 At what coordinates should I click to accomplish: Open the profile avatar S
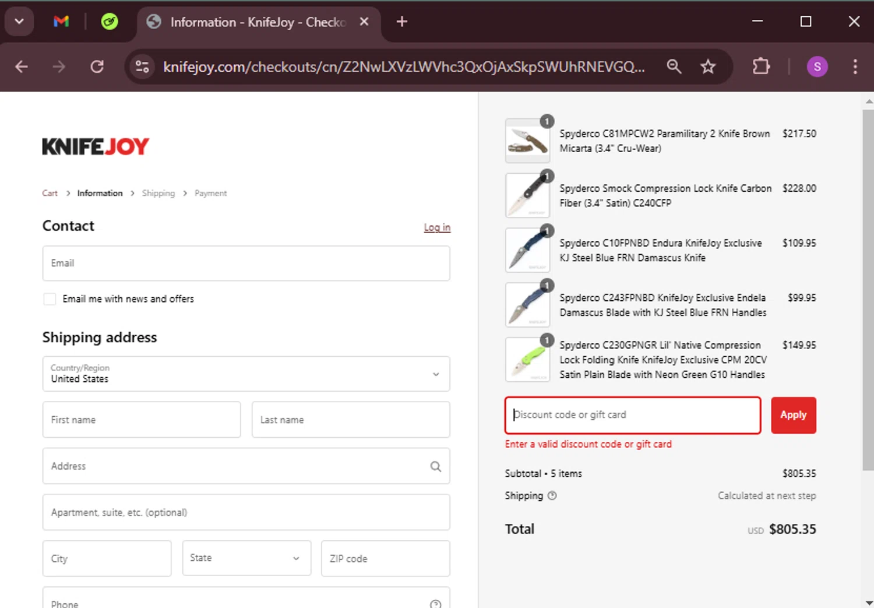click(817, 66)
